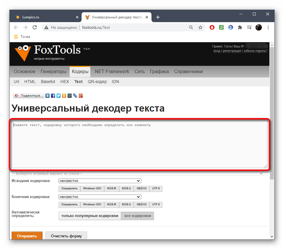Click the Odnoklassniki share icon
Image resolution: width=284 pixels, height=249 pixels.
point(64,96)
